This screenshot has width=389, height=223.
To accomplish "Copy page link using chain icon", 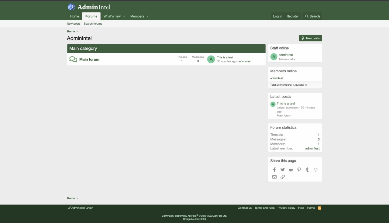I will (x=283, y=177).
